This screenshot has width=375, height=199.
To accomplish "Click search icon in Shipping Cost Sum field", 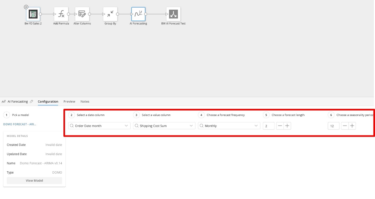I will click(x=137, y=126).
